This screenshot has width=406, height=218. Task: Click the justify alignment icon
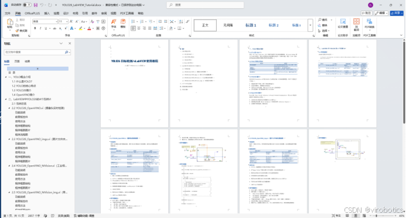tap(149, 28)
